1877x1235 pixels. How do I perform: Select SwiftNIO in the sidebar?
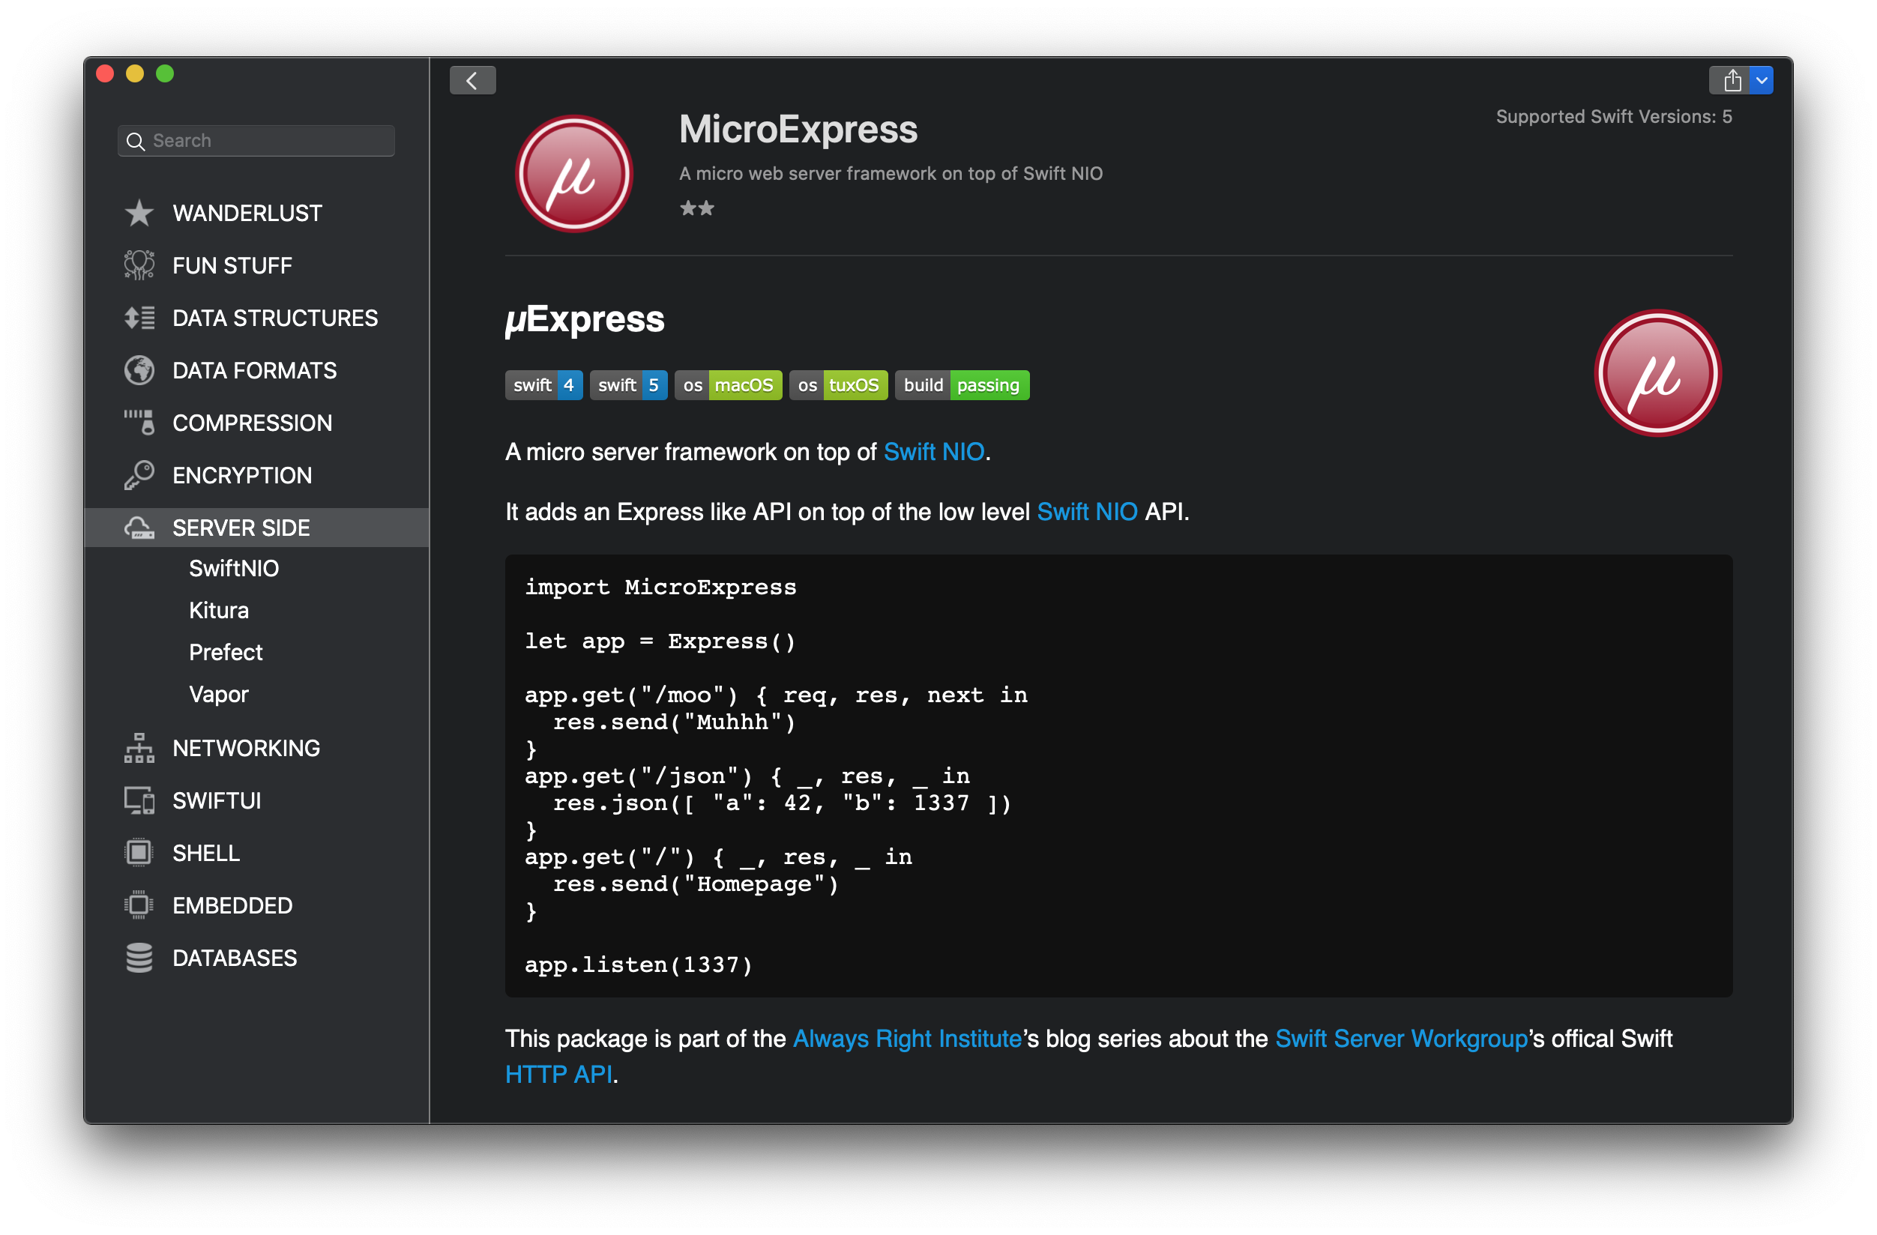233,569
